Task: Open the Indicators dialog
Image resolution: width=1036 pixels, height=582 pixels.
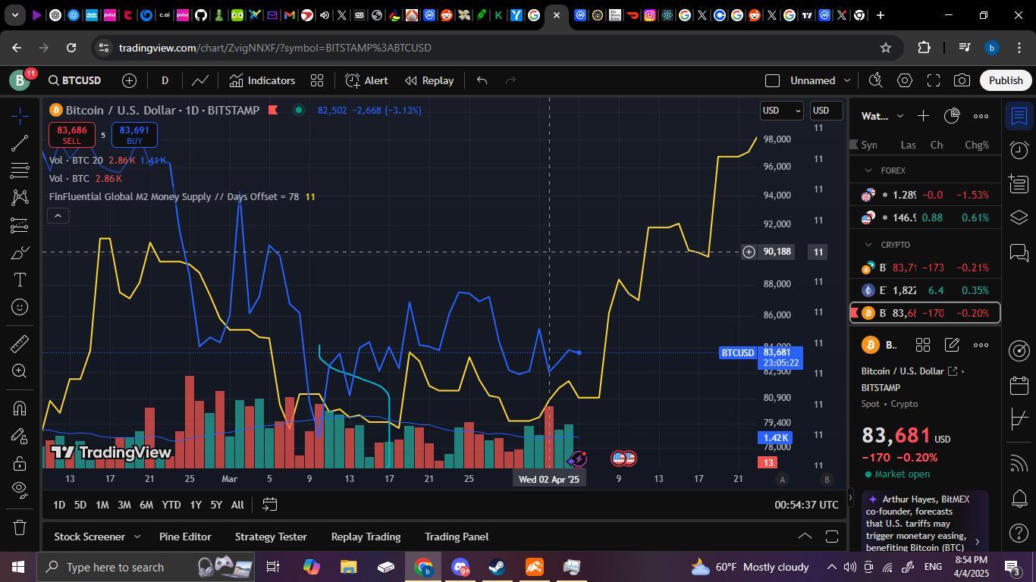Action: click(x=262, y=80)
